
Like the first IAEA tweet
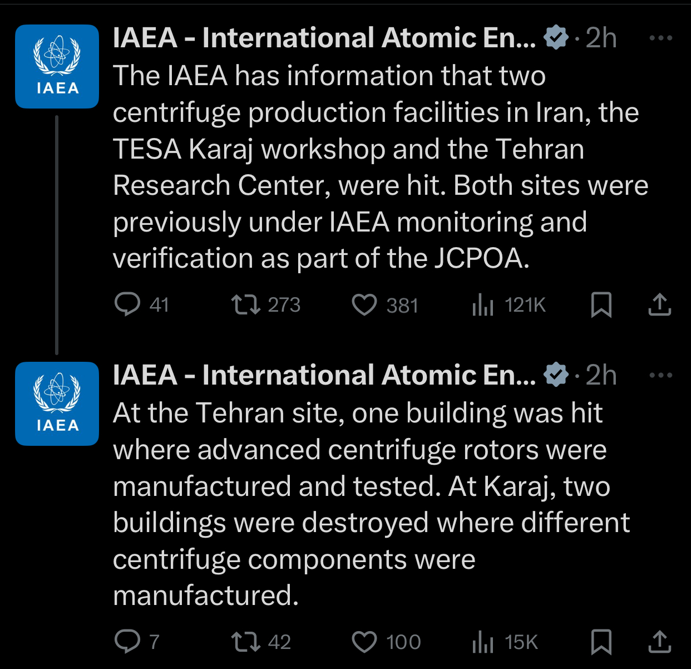[366, 304]
